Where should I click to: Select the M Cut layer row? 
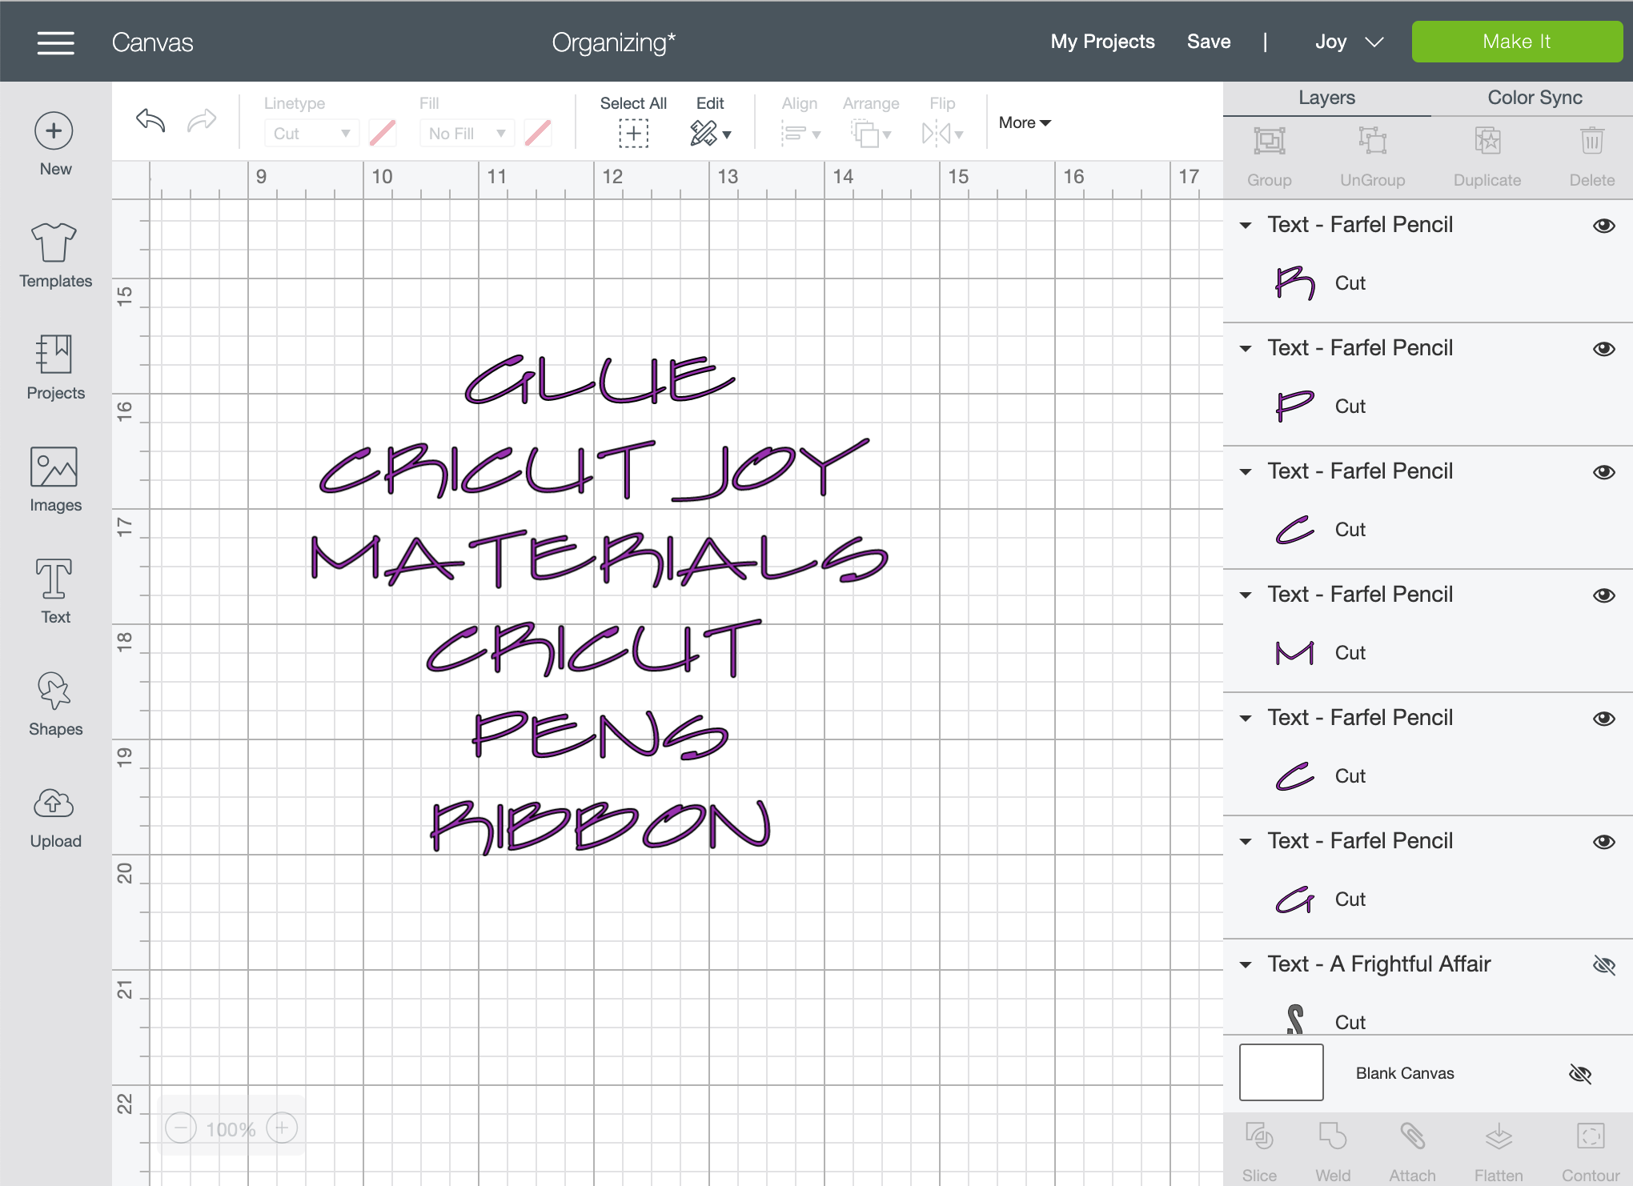(x=1427, y=653)
